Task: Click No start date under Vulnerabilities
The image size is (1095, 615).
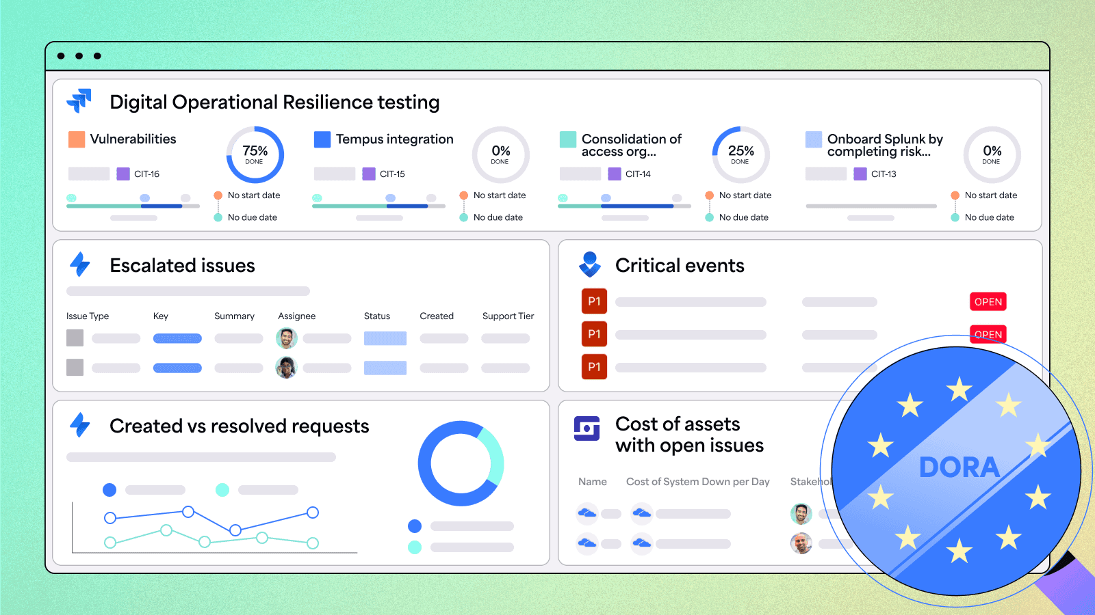Action: (x=254, y=195)
